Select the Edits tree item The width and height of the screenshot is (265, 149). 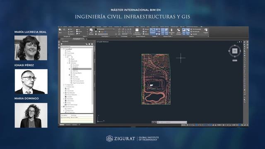pyautogui.click(x=74, y=75)
